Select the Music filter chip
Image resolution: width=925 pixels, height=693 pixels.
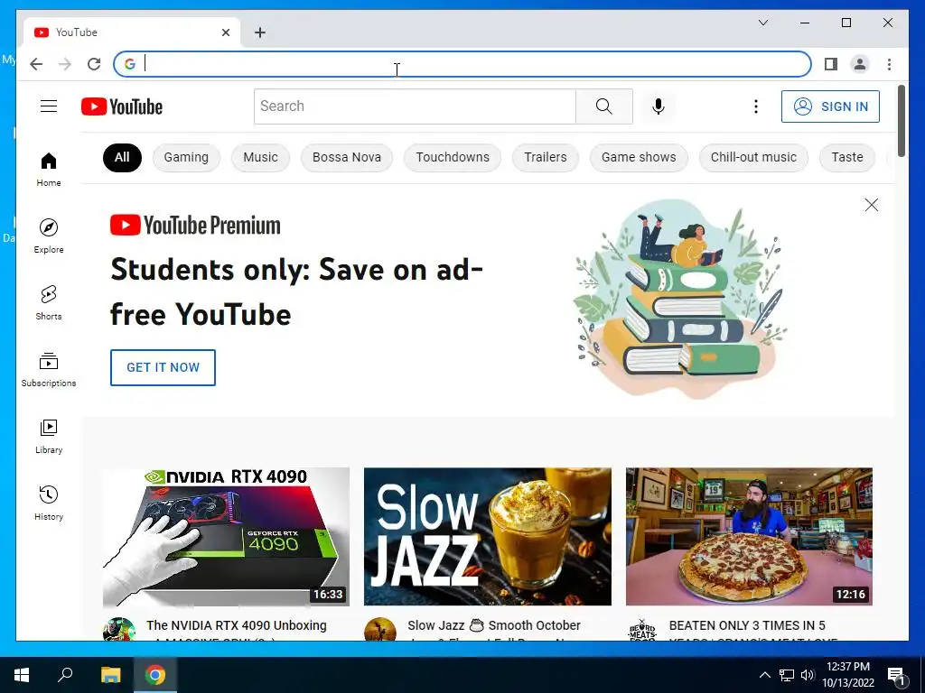(x=260, y=157)
